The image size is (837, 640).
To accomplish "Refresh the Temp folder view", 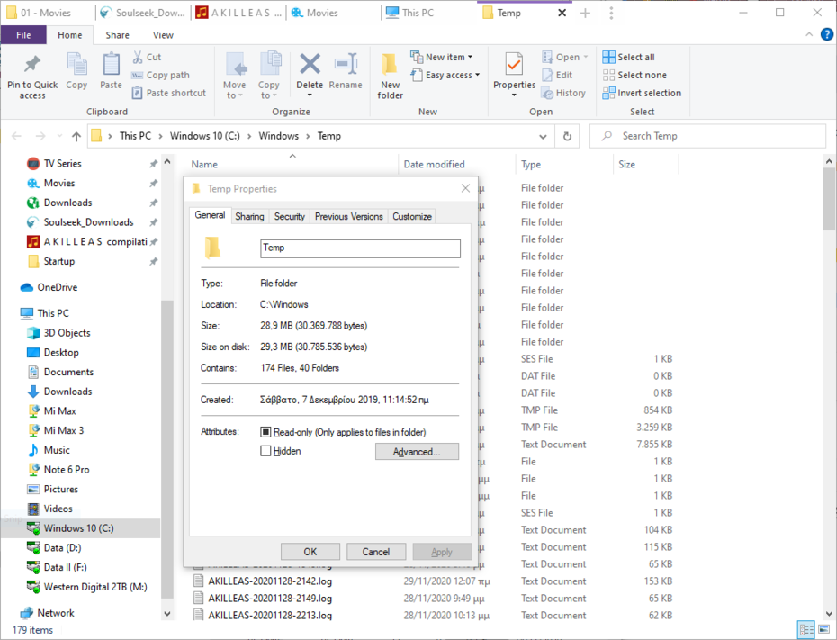I will [567, 136].
